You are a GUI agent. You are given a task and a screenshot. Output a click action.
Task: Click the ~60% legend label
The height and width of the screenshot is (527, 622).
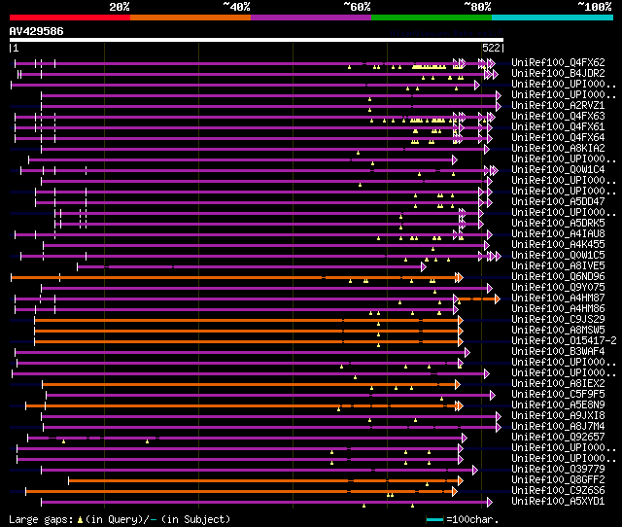[x=357, y=7]
